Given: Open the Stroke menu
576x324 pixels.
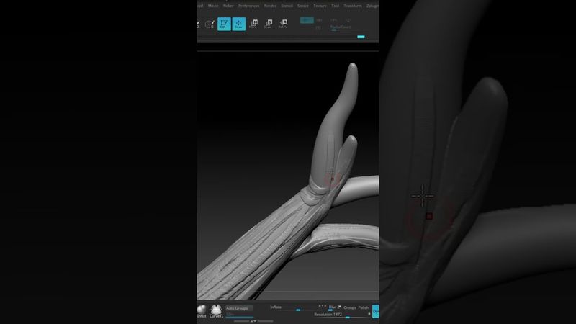Looking at the screenshot, I should [302, 6].
